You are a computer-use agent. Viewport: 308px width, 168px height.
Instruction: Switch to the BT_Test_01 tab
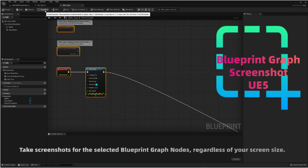coord(40,5)
